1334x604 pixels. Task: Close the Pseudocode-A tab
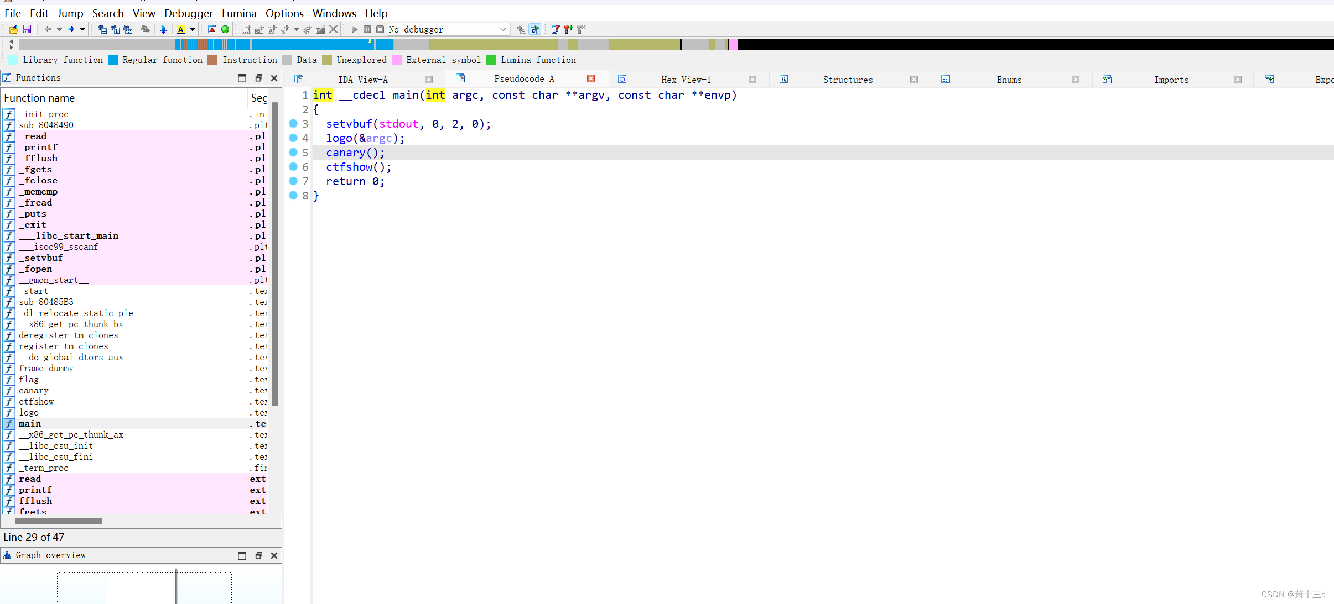(x=590, y=78)
